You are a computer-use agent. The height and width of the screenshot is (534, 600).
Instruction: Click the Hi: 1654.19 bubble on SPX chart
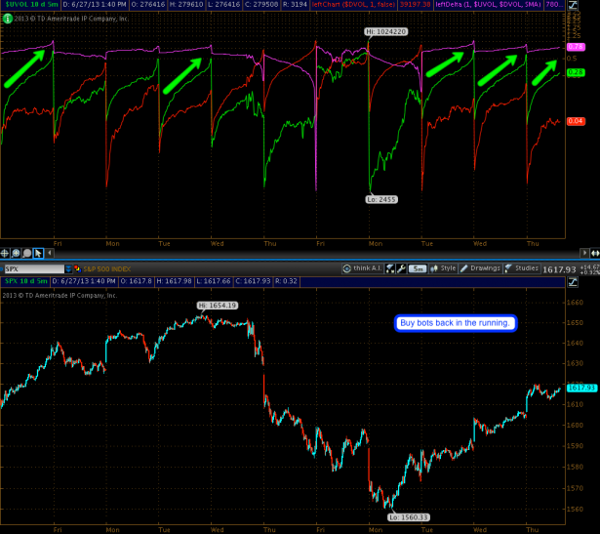coord(218,306)
